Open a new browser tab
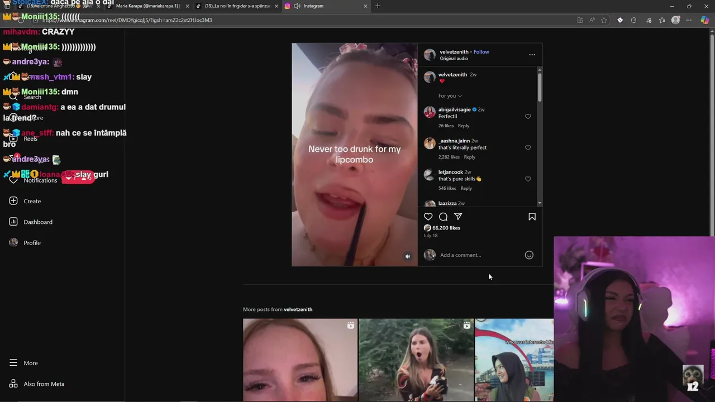The height and width of the screenshot is (402, 715). (378, 6)
